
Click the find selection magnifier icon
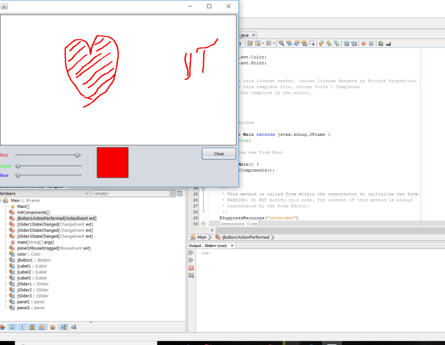[x=282, y=43]
